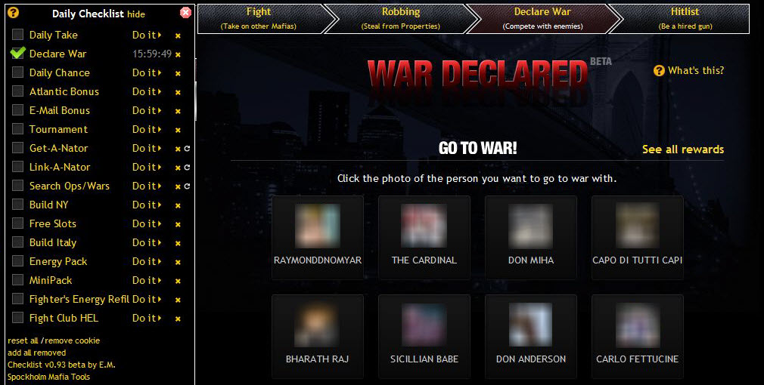Click the Do it arrow for Daily Chance
The width and height of the screenshot is (764, 385).
click(147, 73)
